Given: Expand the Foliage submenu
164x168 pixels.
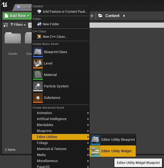Looking at the screenshot, I should coord(60,143).
